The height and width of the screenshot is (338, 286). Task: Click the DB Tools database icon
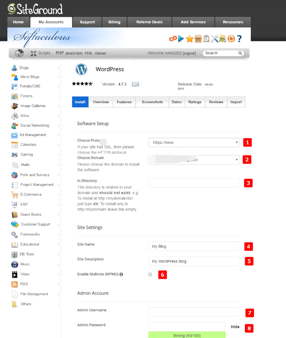[x=14, y=254]
